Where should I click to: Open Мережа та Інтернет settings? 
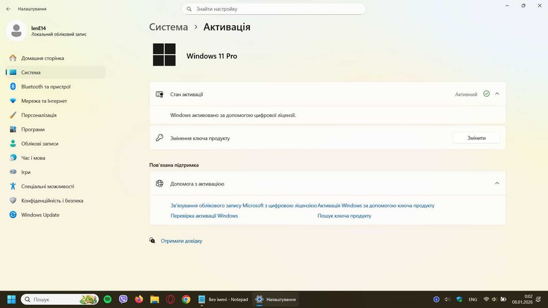55,101
